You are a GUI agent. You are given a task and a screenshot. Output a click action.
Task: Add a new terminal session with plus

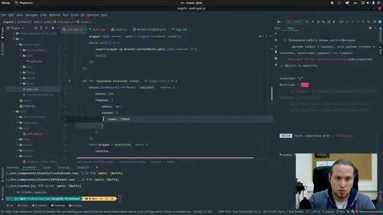pyautogui.click(x=97, y=167)
